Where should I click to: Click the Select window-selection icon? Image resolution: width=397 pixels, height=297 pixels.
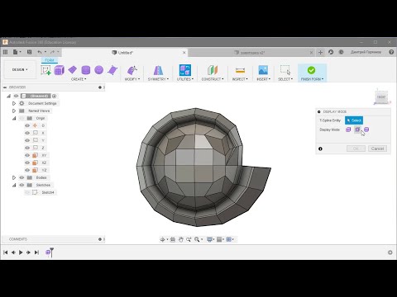(x=285, y=70)
